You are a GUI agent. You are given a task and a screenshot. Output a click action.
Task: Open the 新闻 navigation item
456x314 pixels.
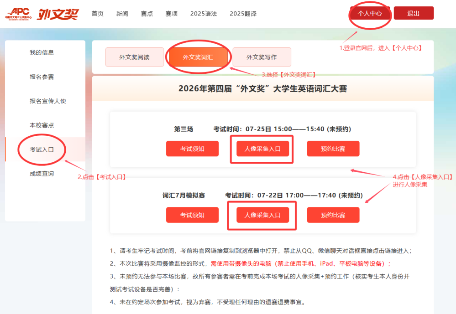click(122, 14)
